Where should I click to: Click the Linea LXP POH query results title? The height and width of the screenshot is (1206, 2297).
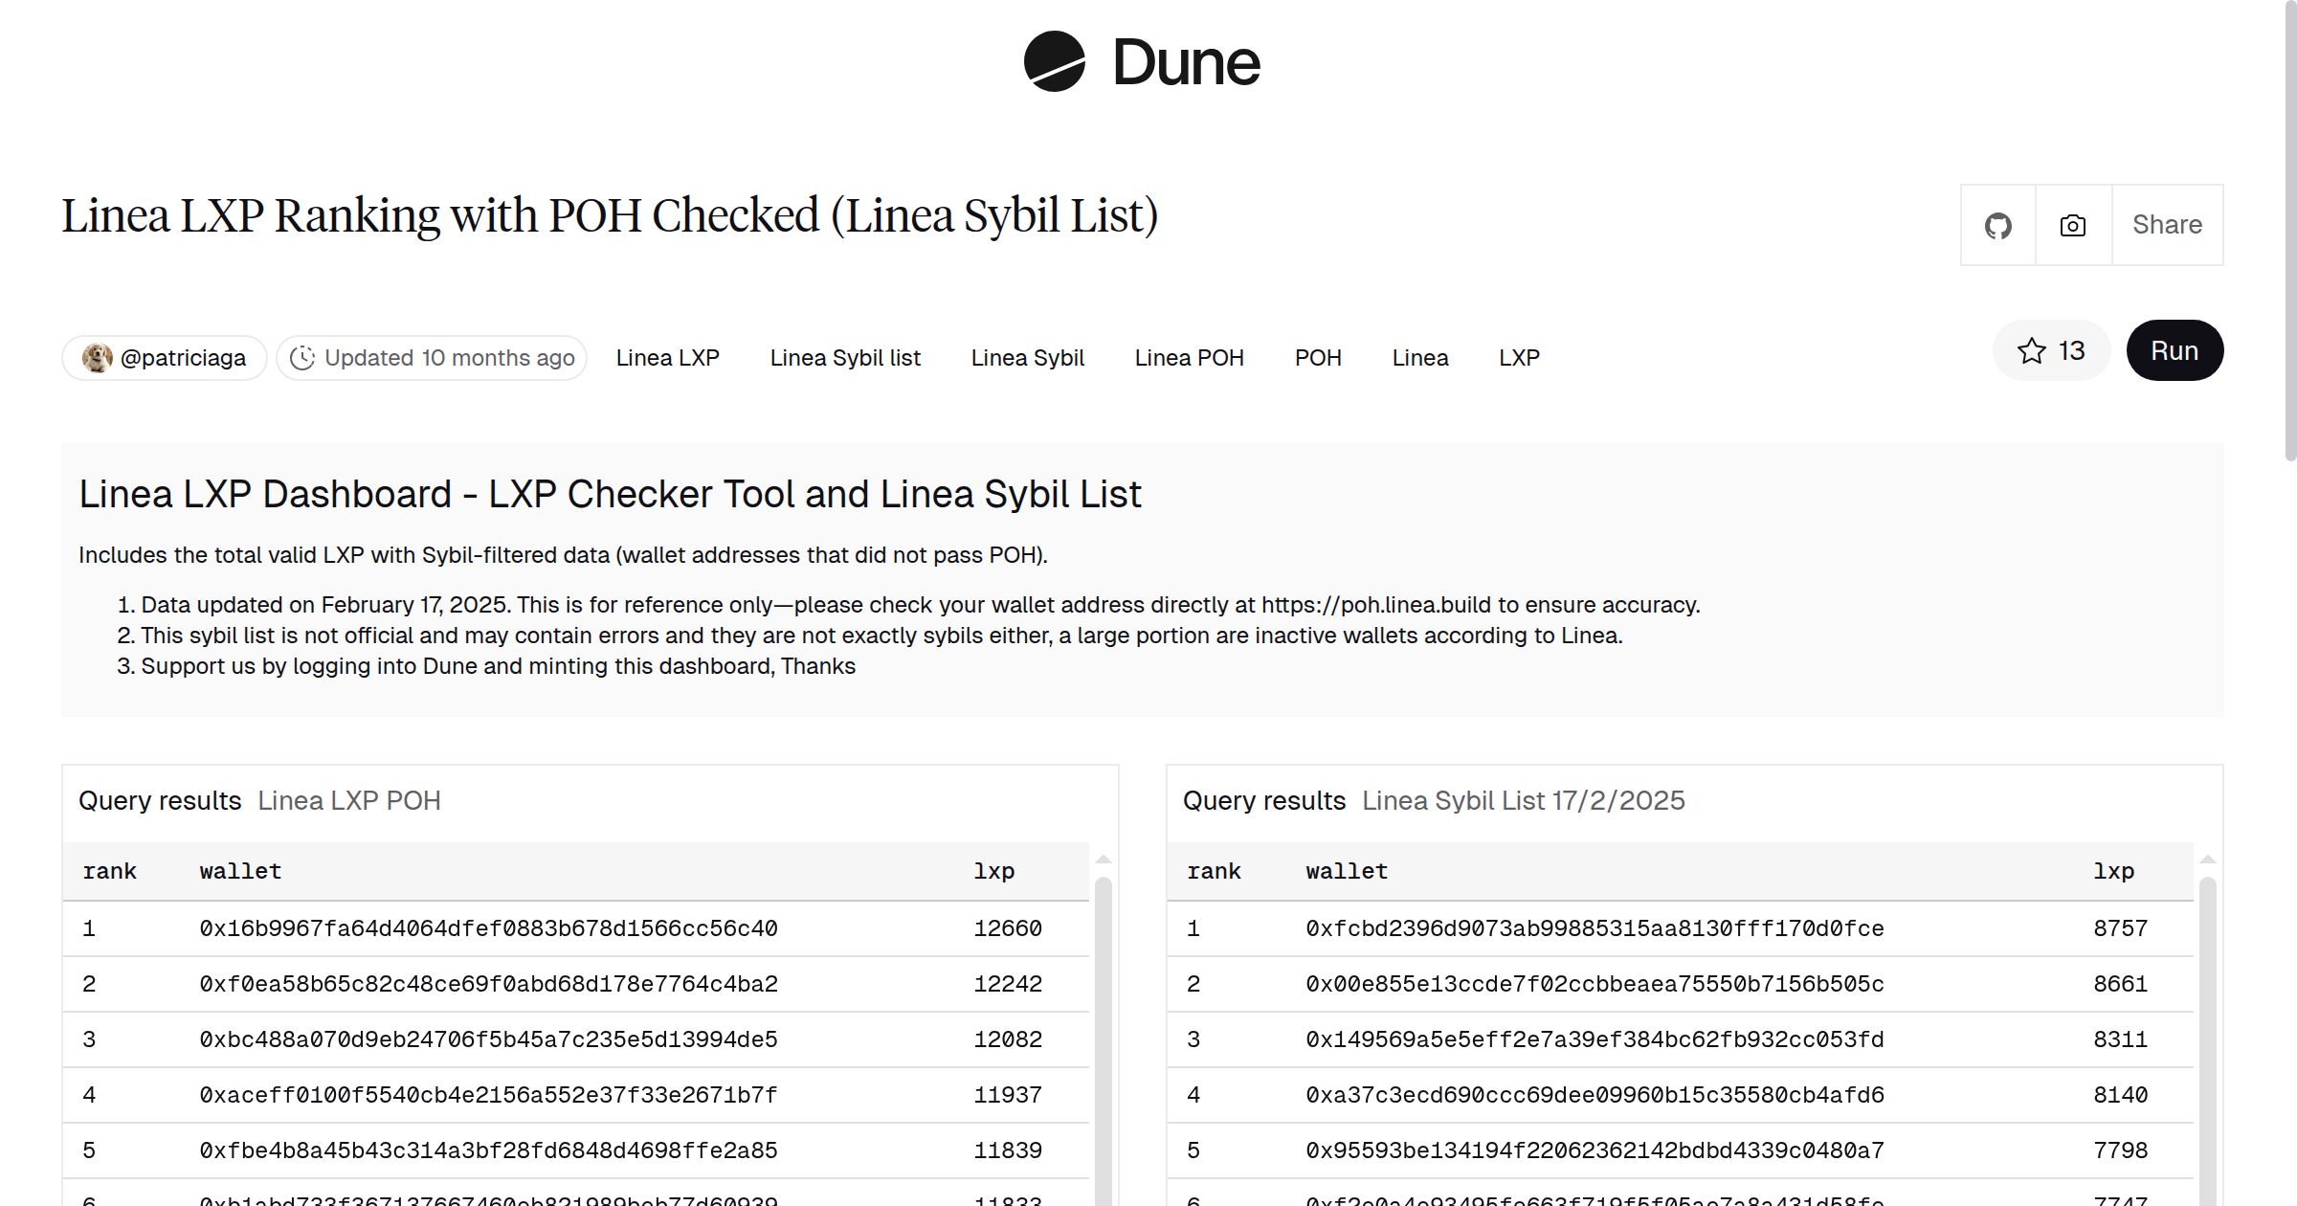pos(348,800)
